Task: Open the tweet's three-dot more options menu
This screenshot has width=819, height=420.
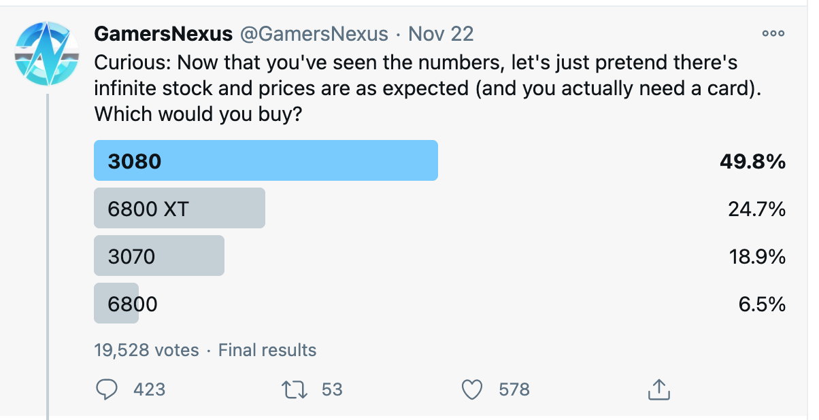Action: click(773, 33)
